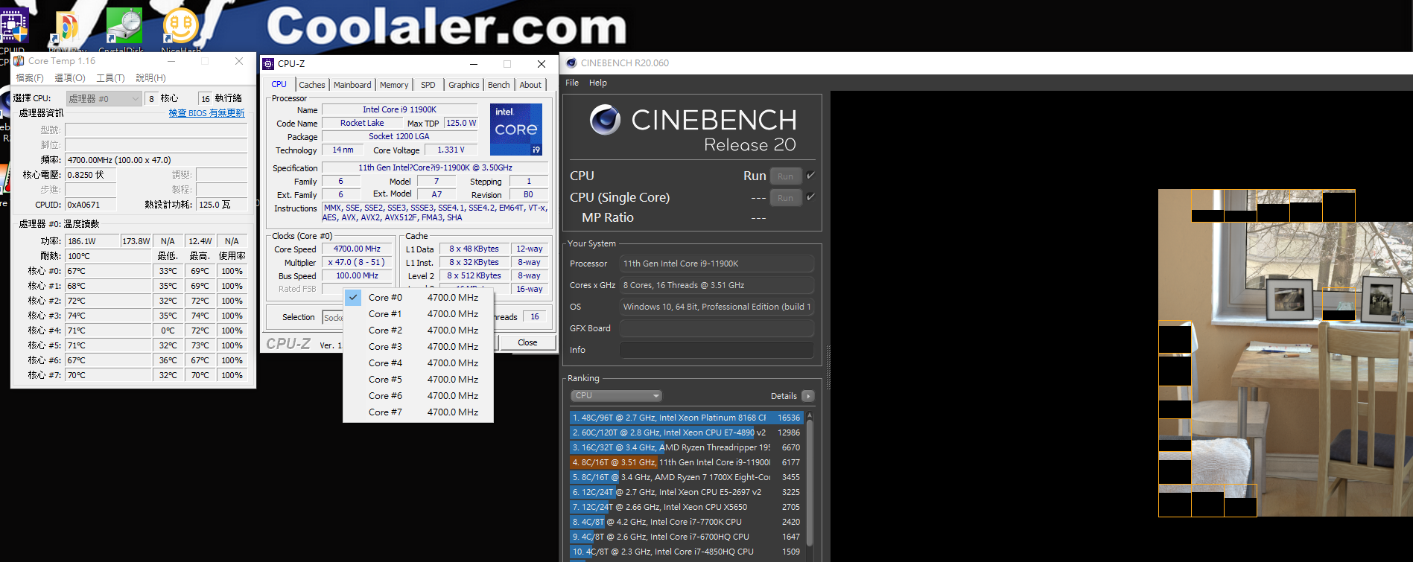Viewport: 1413px width, 562px height.
Task: Click the Core Temp title bar icon
Action: coord(19,61)
